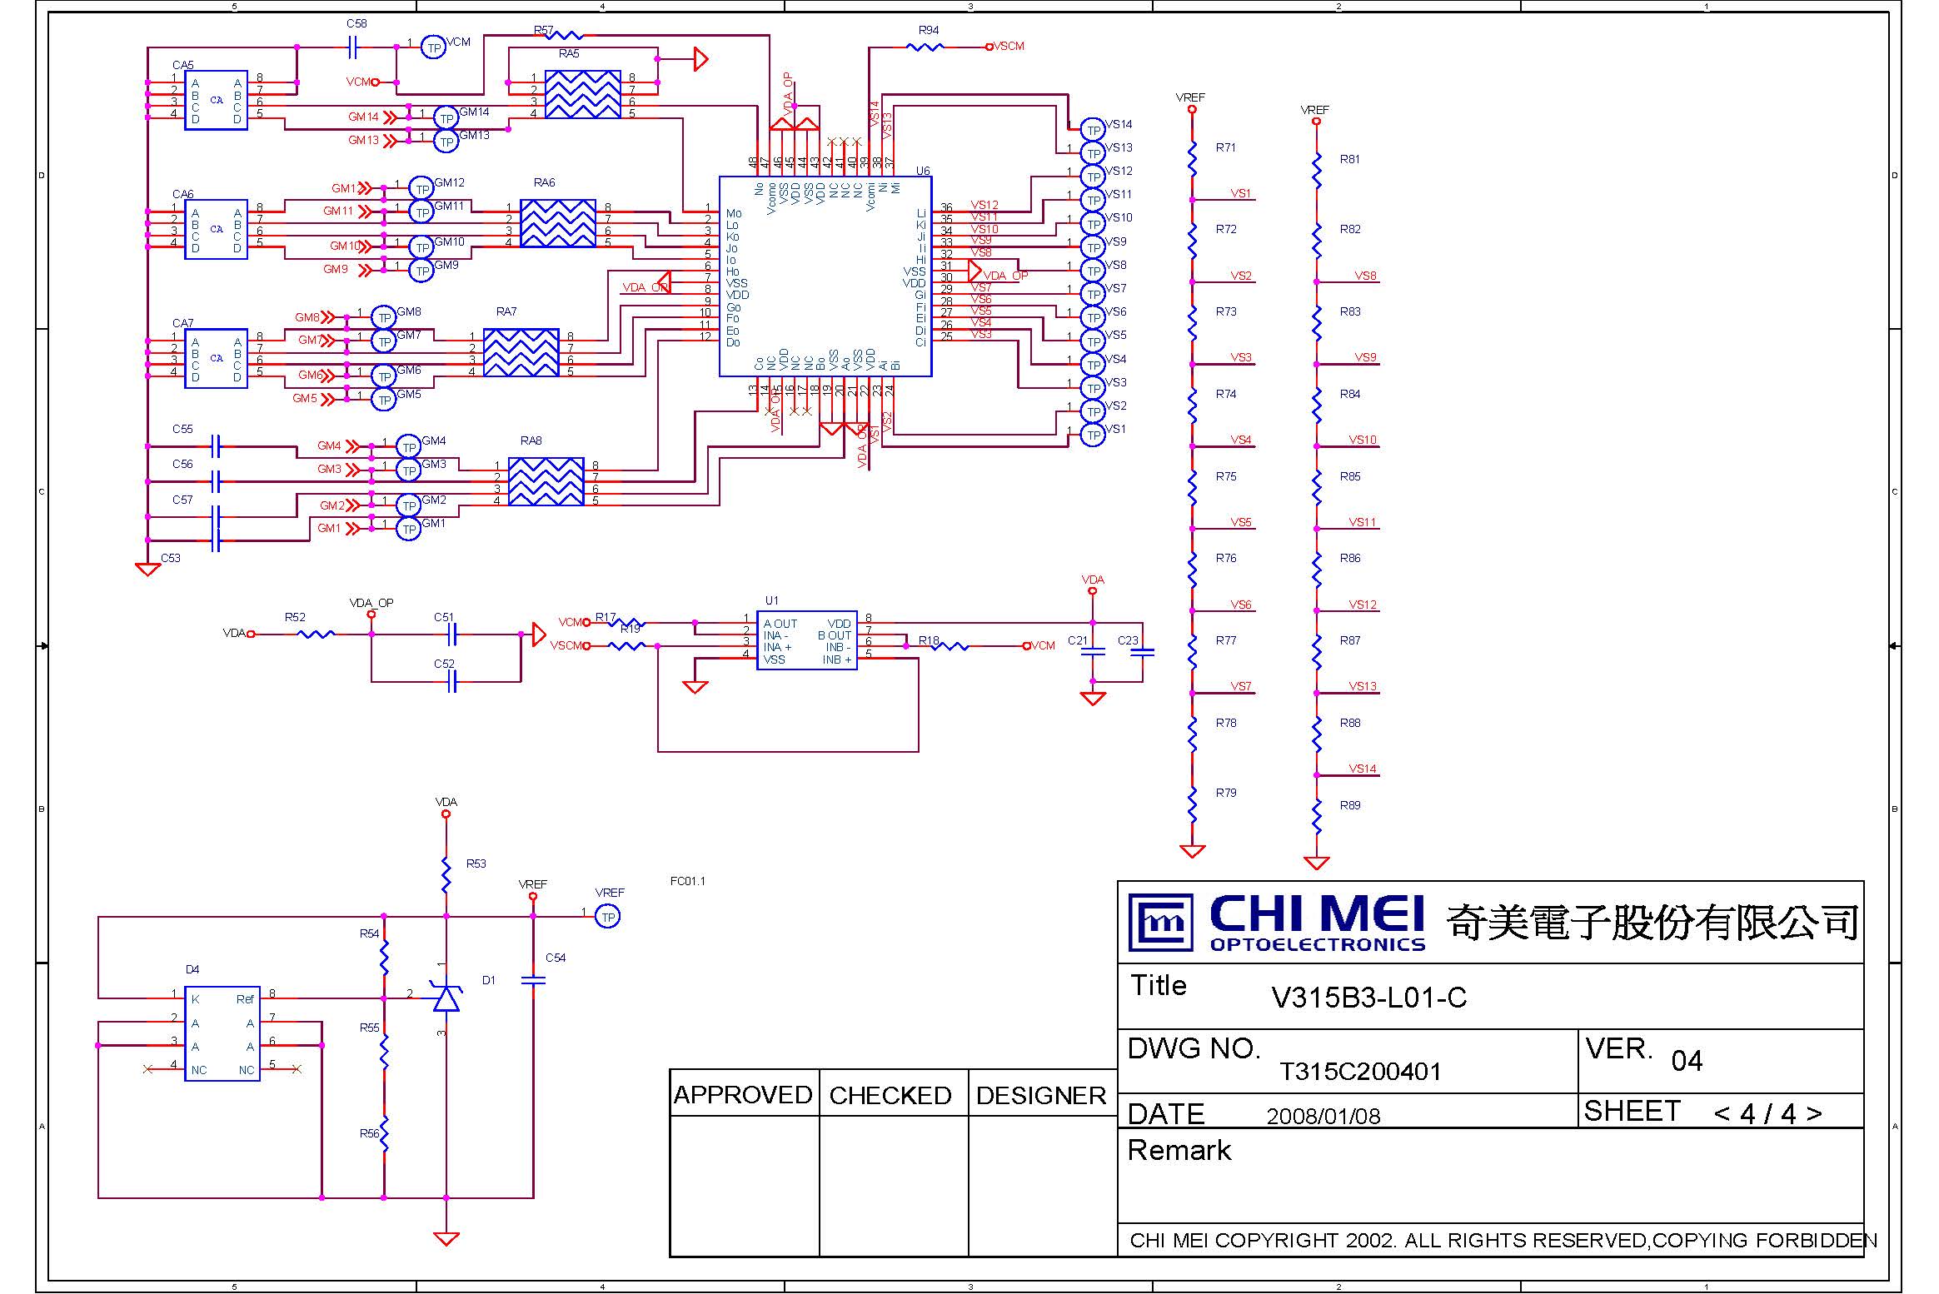The image size is (1939, 1294).
Task: Select the GM1 test point circle
Action: pos(408,529)
